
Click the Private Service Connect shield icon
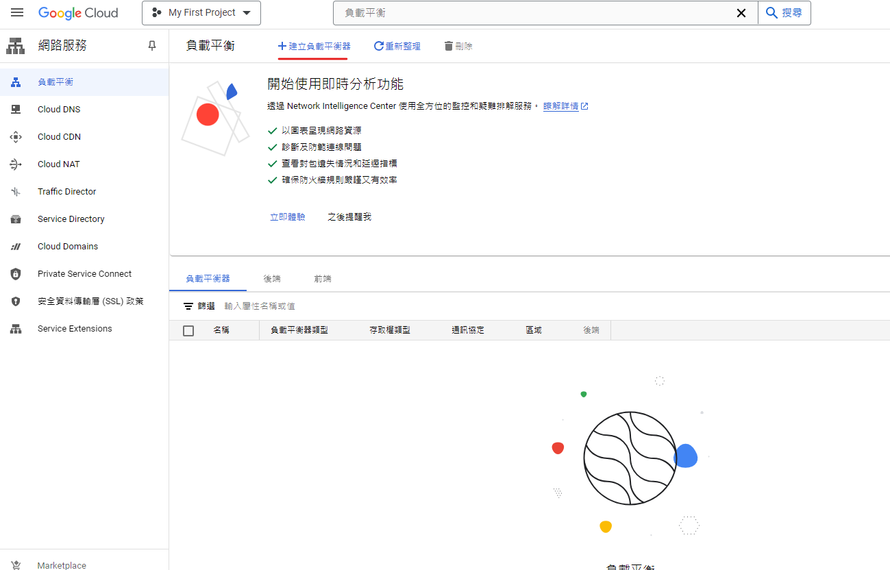pos(16,274)
